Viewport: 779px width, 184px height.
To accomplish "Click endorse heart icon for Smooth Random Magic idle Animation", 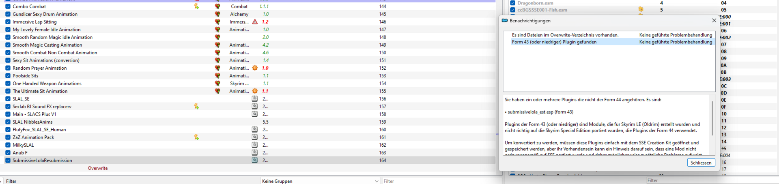I will pos(217,37).
